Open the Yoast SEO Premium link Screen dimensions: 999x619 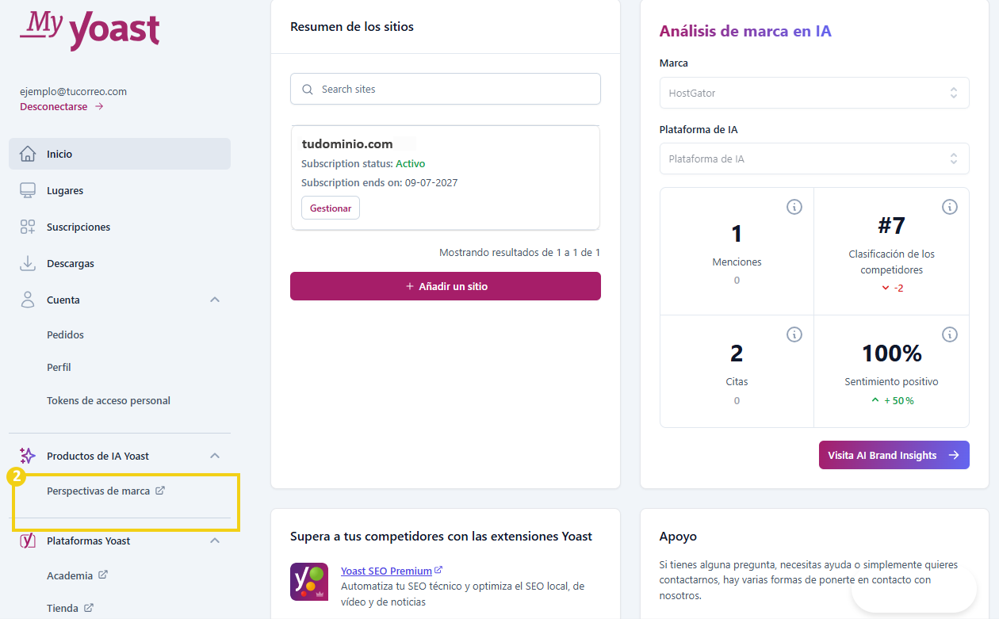click(386, 571)
